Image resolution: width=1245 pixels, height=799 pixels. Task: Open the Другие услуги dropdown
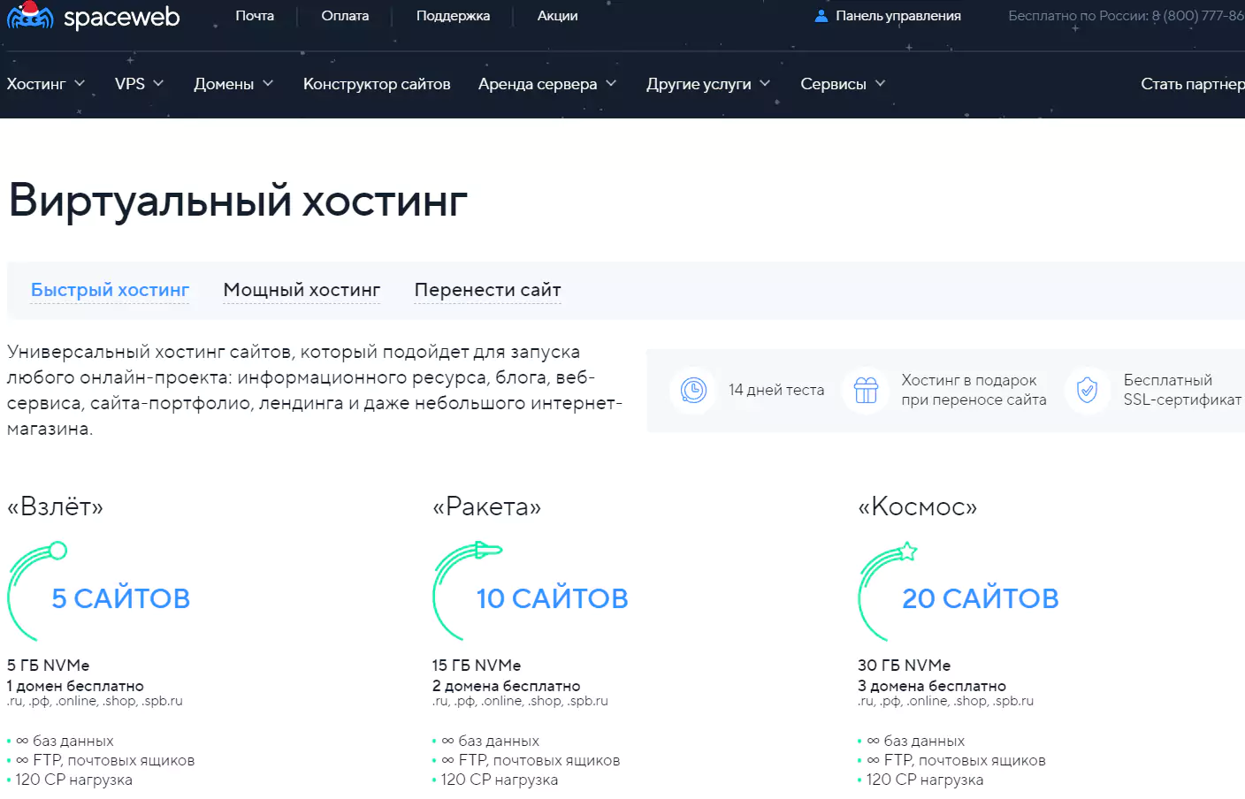click(x=707, y=84)
